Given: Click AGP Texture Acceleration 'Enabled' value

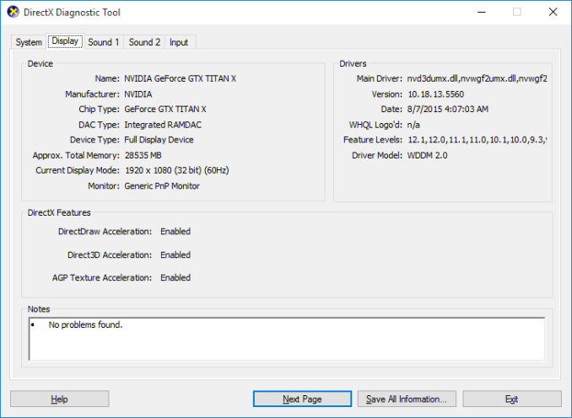Looking at the screenshot, I should pos(175,278).
